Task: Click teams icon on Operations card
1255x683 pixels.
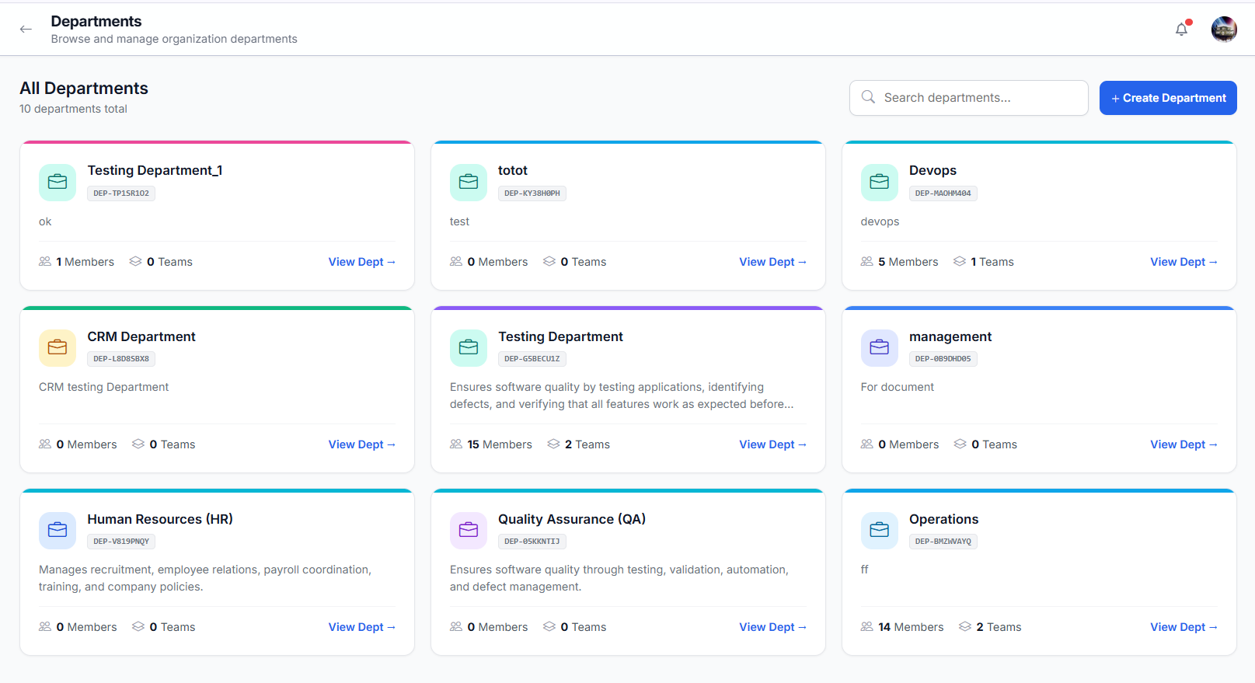Action: tap(965, 626)
